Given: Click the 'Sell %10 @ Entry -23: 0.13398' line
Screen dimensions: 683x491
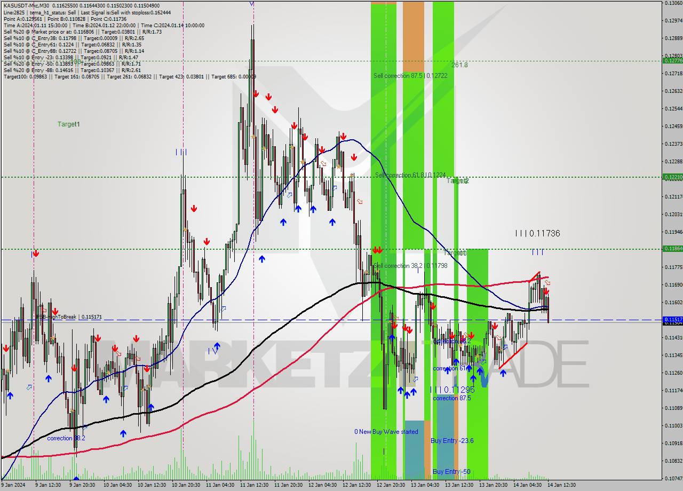Looking at the screenshot, I should (x=71, y=57).
